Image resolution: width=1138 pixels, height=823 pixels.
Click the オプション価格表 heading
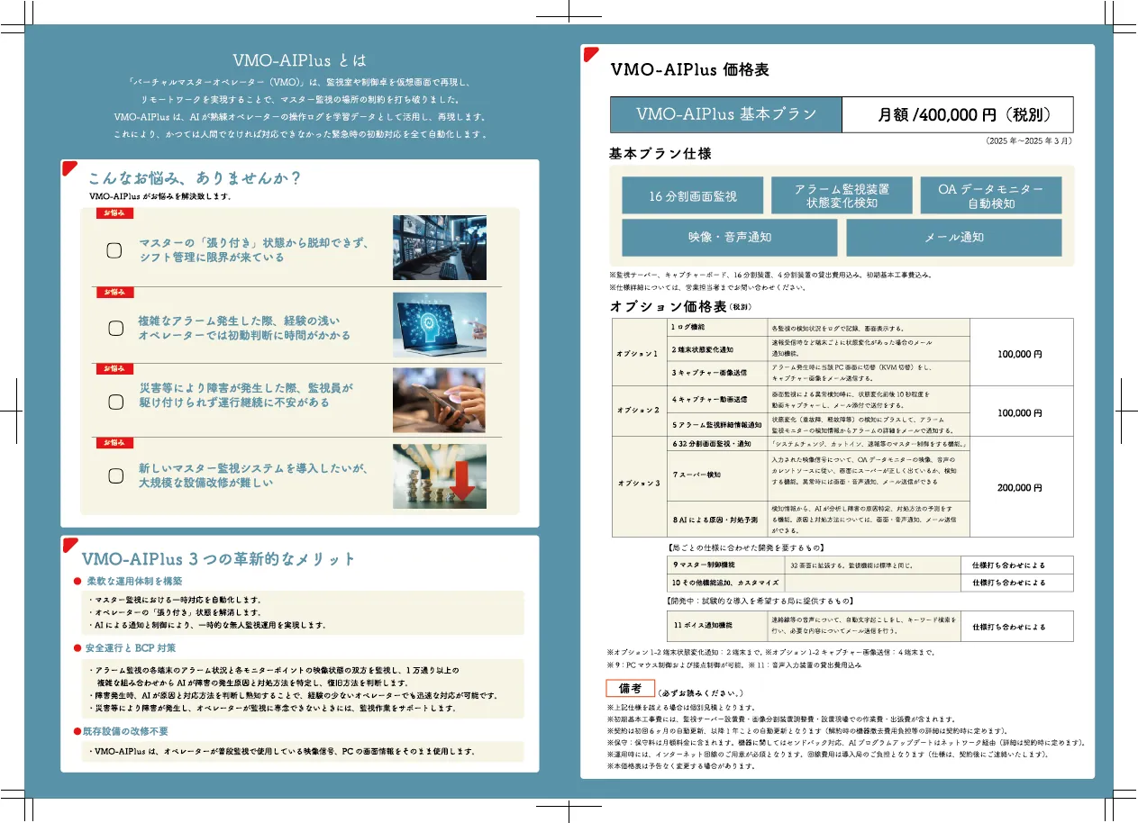668,306
